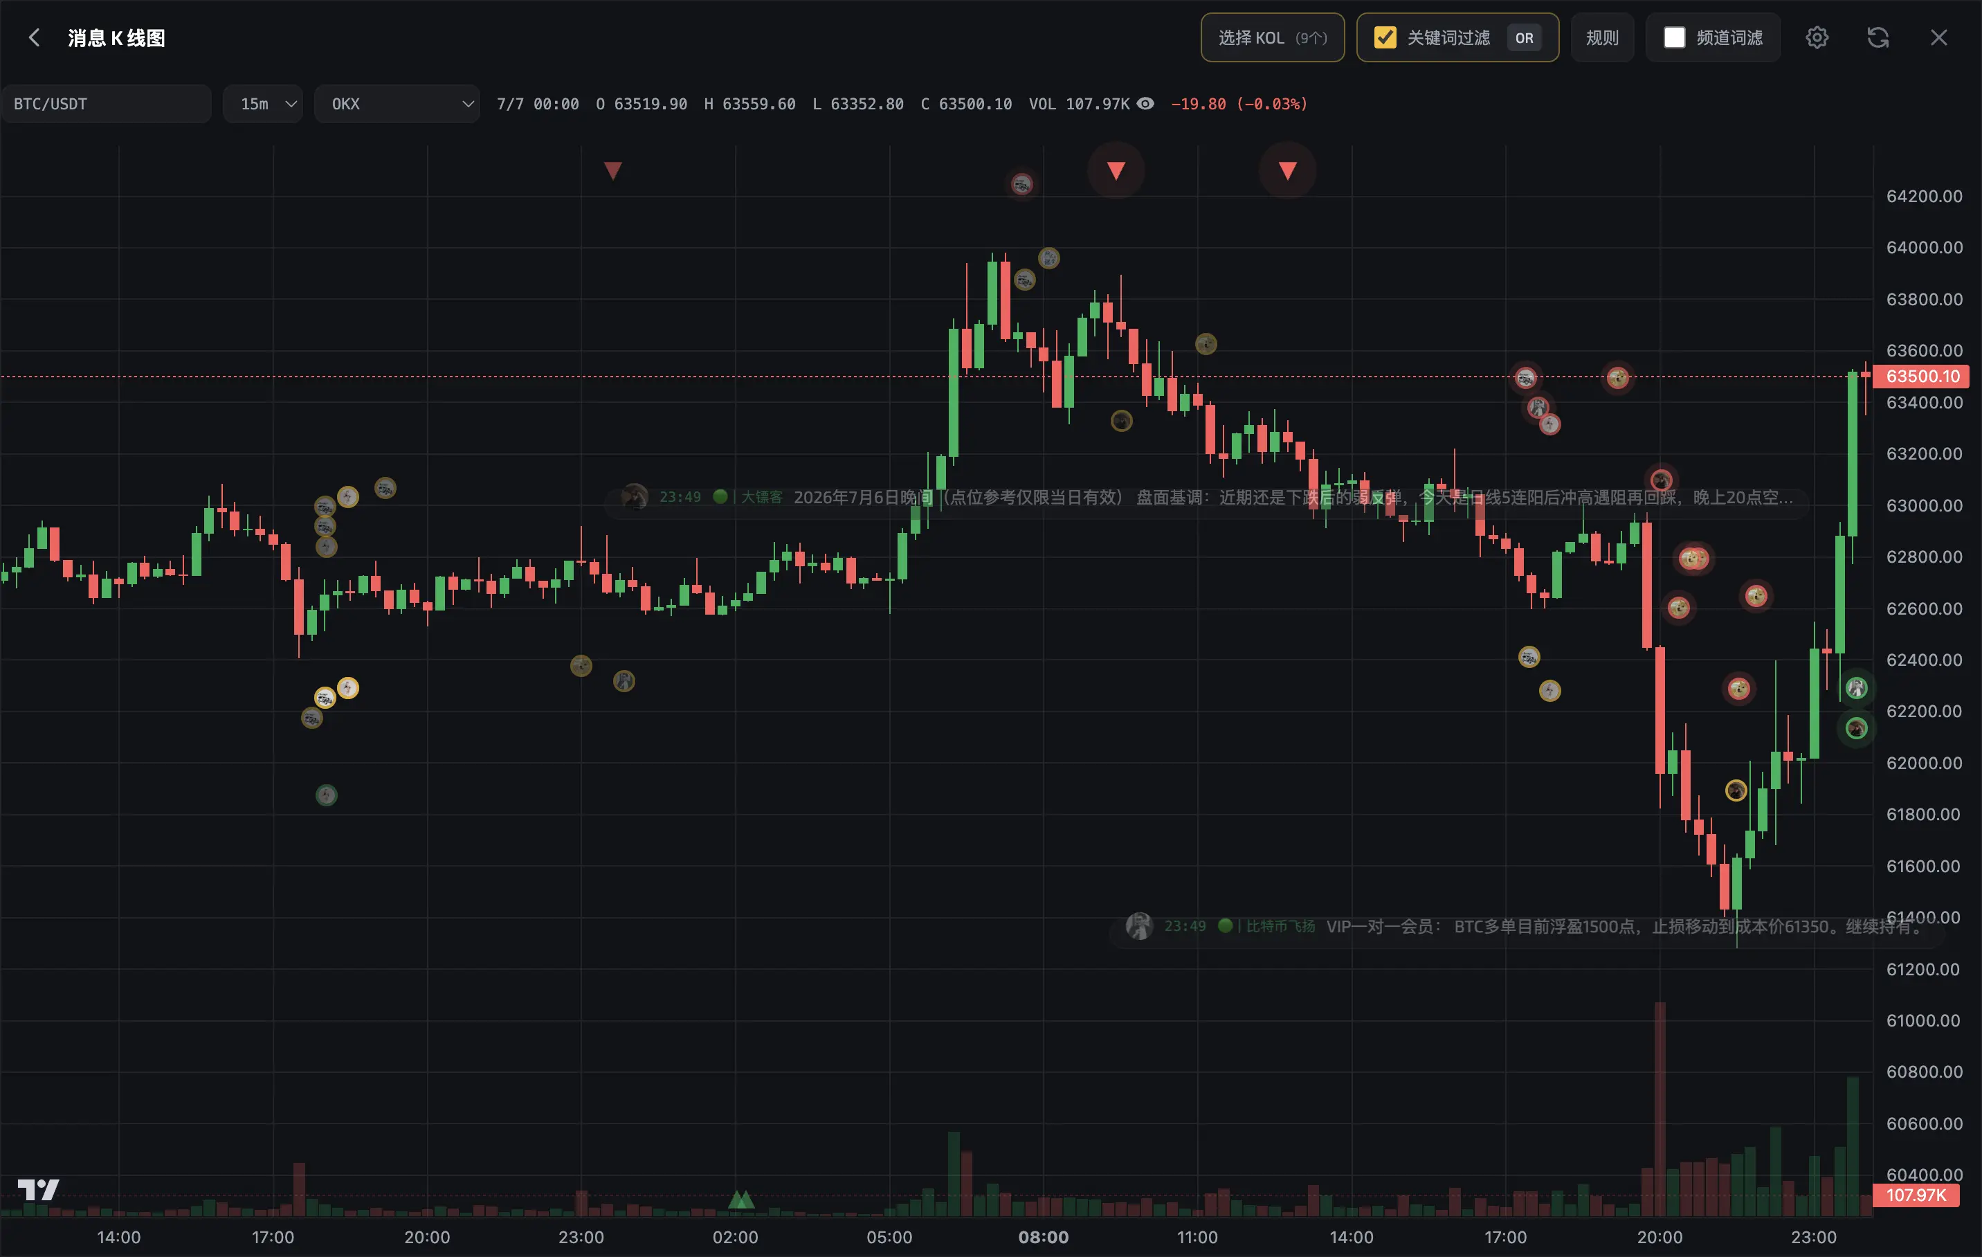Click the red down-arrow marker near 13:00
Viewport: 1982px width, 1257px height.
(1287, 170)
